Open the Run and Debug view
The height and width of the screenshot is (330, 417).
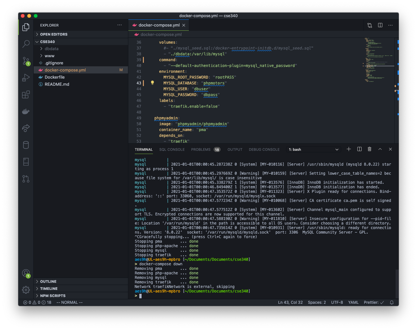click(x=26, y=78)
